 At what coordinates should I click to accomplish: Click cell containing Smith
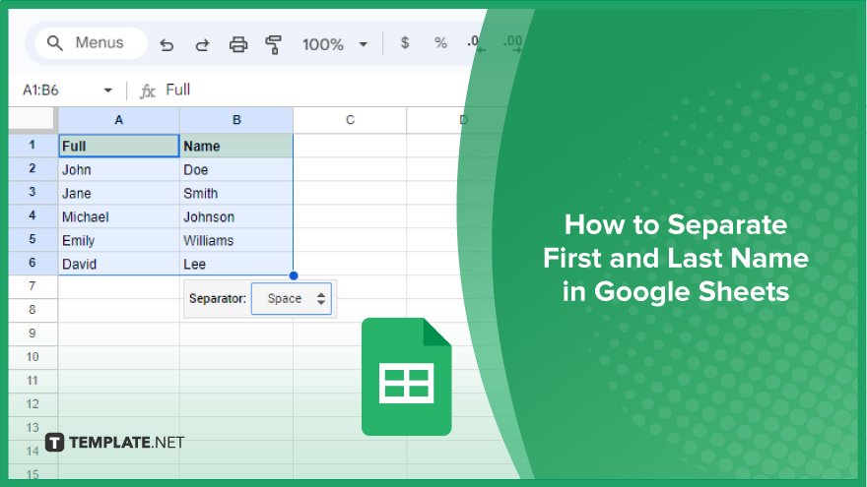click(x=236, y=193)
